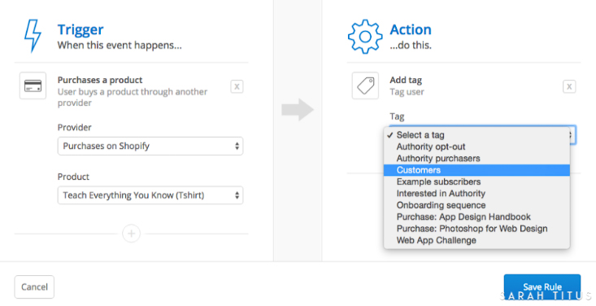This screenshot has height=306, width=596.
Task: Click the Add tag label icon
Action: [365, 85]
